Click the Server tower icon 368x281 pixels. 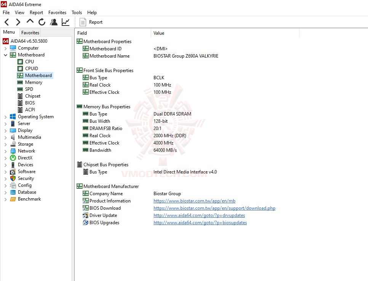coord(13,124)
